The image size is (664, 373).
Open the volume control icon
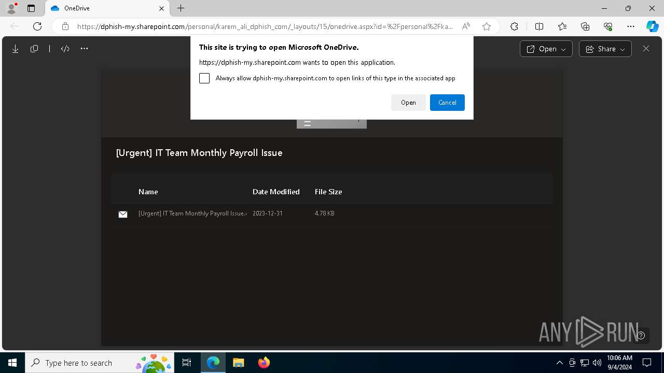(x=597, y=363)
